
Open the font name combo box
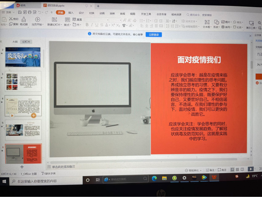(x=96, y=20)
